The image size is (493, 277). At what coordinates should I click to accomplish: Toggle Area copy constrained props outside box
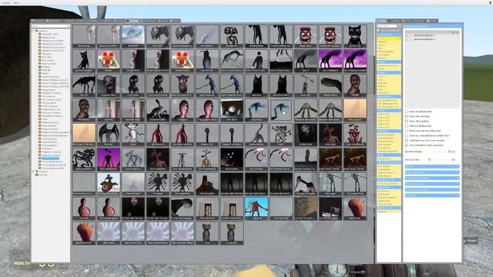(407, 135)
